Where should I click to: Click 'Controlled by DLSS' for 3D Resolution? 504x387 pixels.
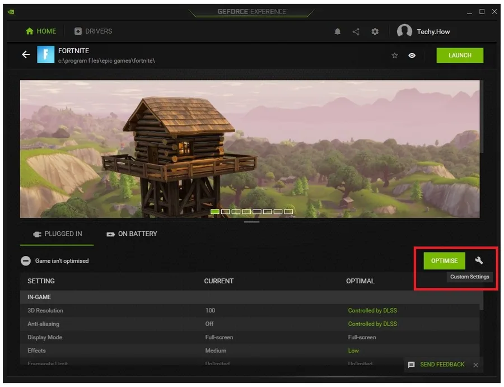(372, 310)
